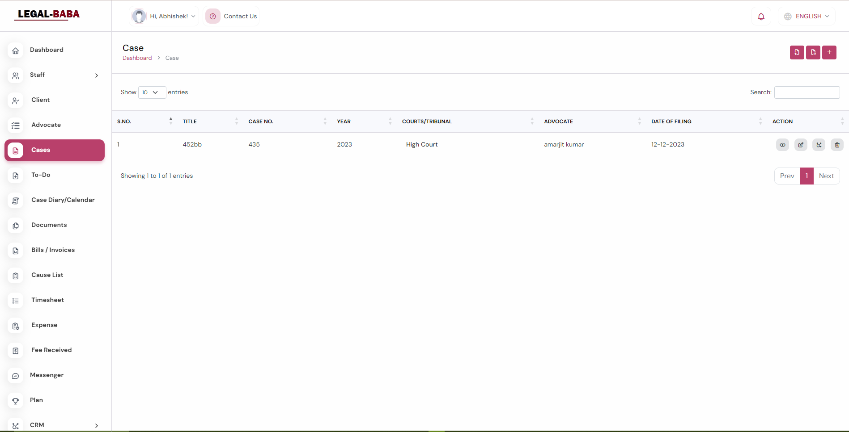The image size is (849, 432).
Task: Click the share/nodes icon in the case row
Action: pyautogui.click(x=819, y=145)
